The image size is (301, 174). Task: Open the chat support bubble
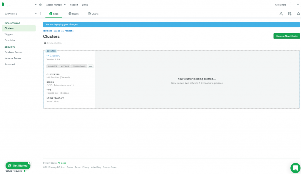click(295, 168)
